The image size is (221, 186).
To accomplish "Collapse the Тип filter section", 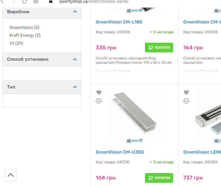I will pyautogui.click(x=75, y=87).
